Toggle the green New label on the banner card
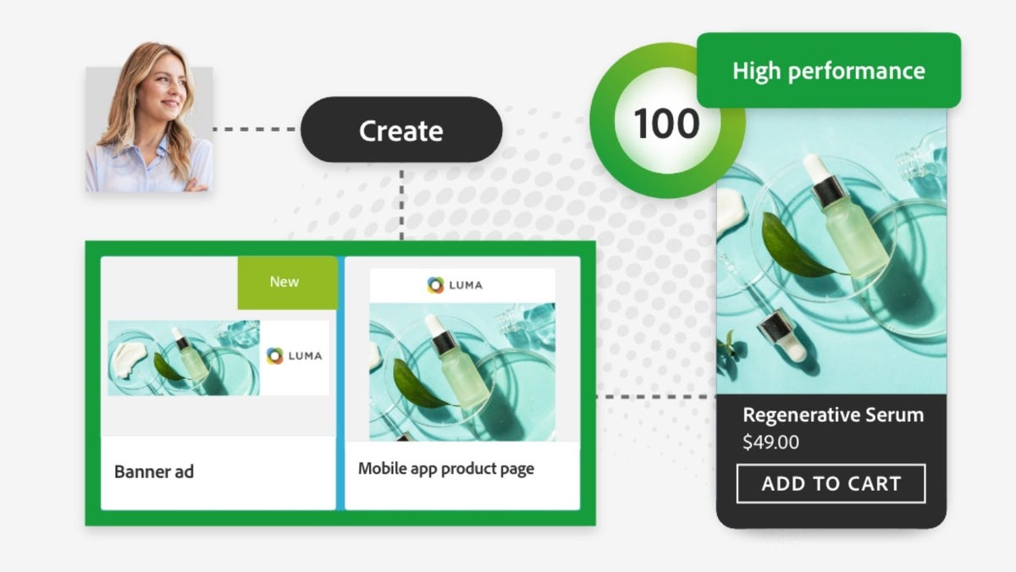The width and height of the screenshot is (1016, 572). coord(284,281)
